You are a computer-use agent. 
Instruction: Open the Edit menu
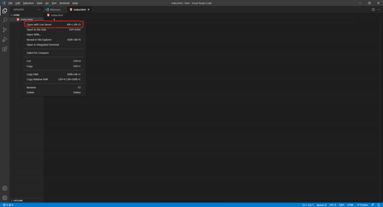(18, 3)
